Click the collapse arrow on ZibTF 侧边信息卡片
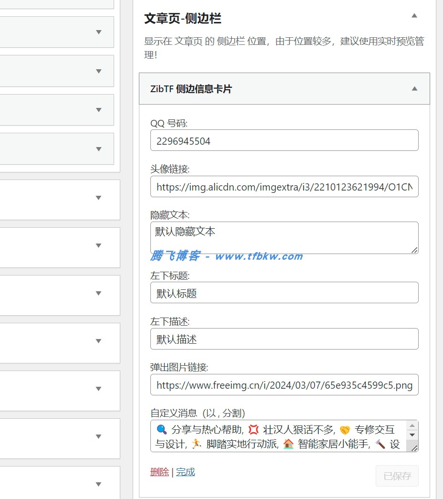443x499 pixels. tap(414, 88)
